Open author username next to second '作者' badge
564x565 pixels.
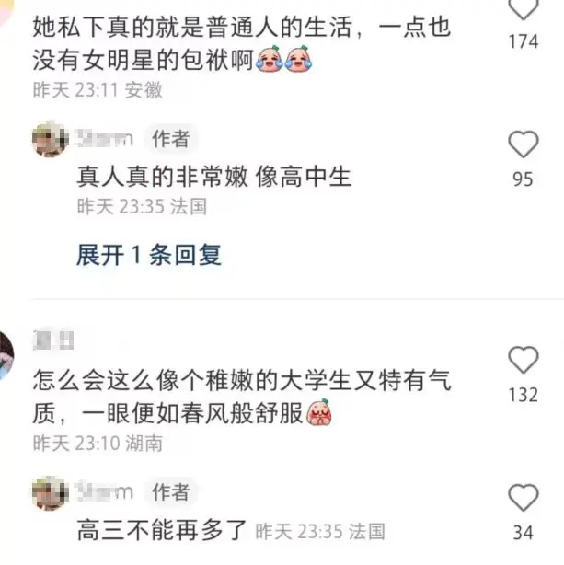[x=106, y=492]
